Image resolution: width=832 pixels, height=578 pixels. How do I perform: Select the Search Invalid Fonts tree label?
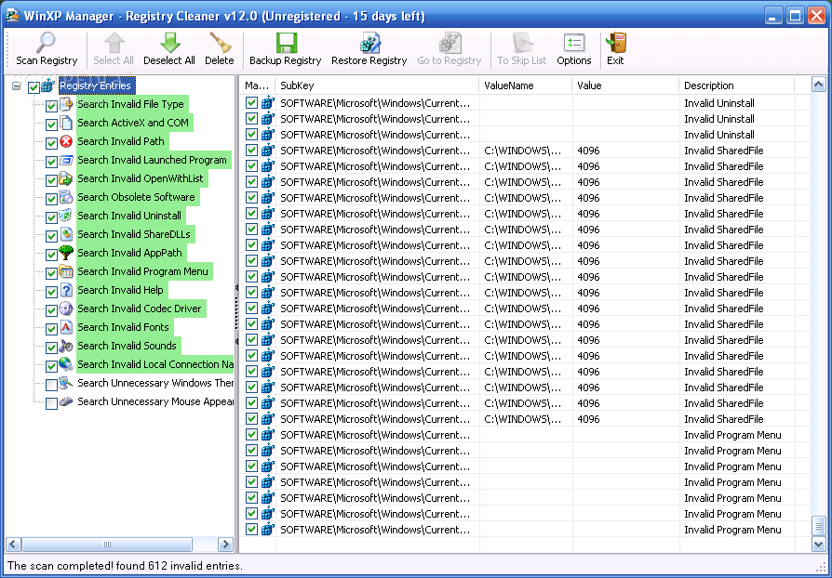(x=123, y=327)
